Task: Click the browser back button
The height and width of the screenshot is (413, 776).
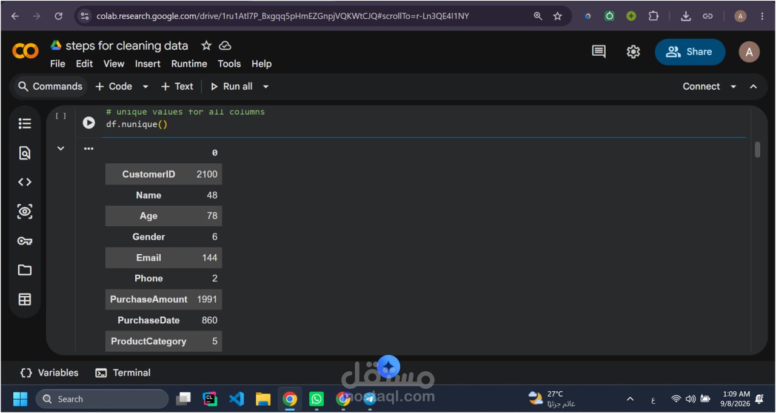Action: coord(15,16)
